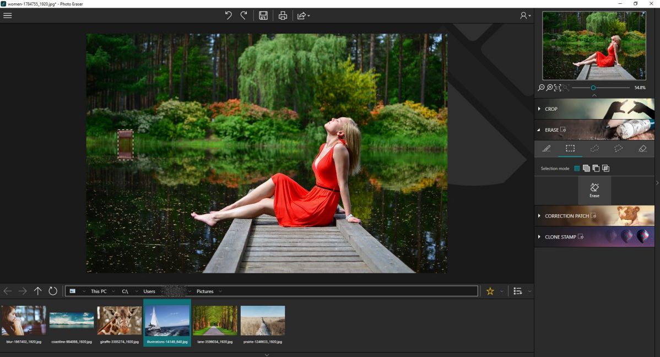Set zoom to actual size 1:1
The height and width of the screenshot is (357, 660).
coord(558,88)
